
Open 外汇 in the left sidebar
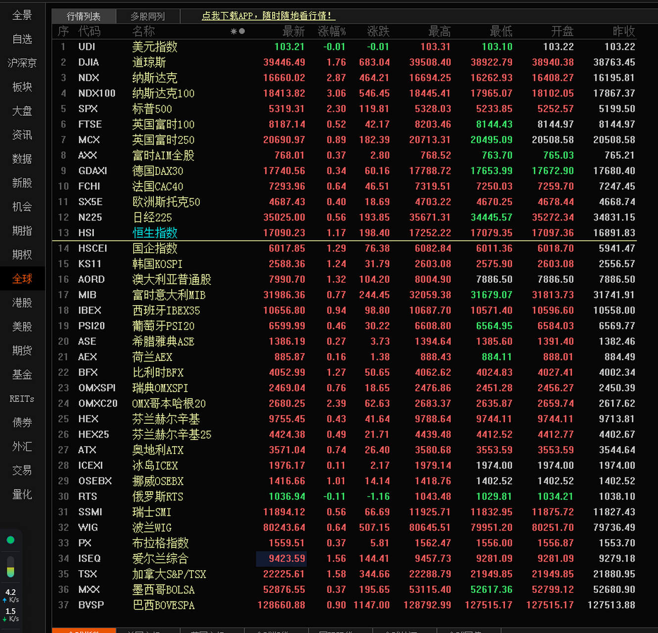(22, 447)
